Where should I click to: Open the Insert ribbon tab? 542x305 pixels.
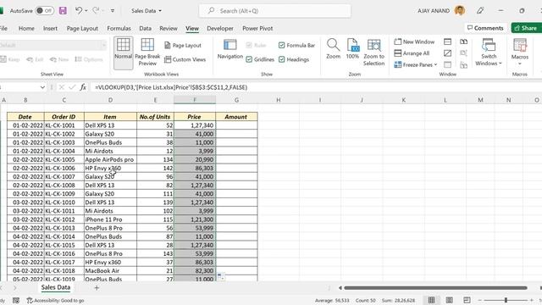50,28
